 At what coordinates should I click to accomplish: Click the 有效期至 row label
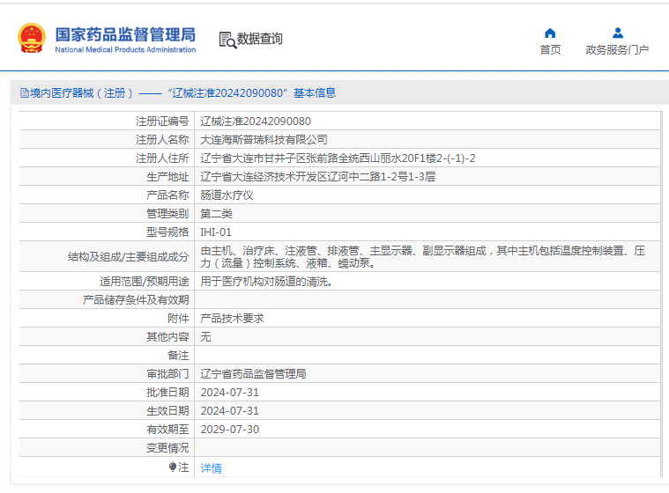tap(167, 430)
